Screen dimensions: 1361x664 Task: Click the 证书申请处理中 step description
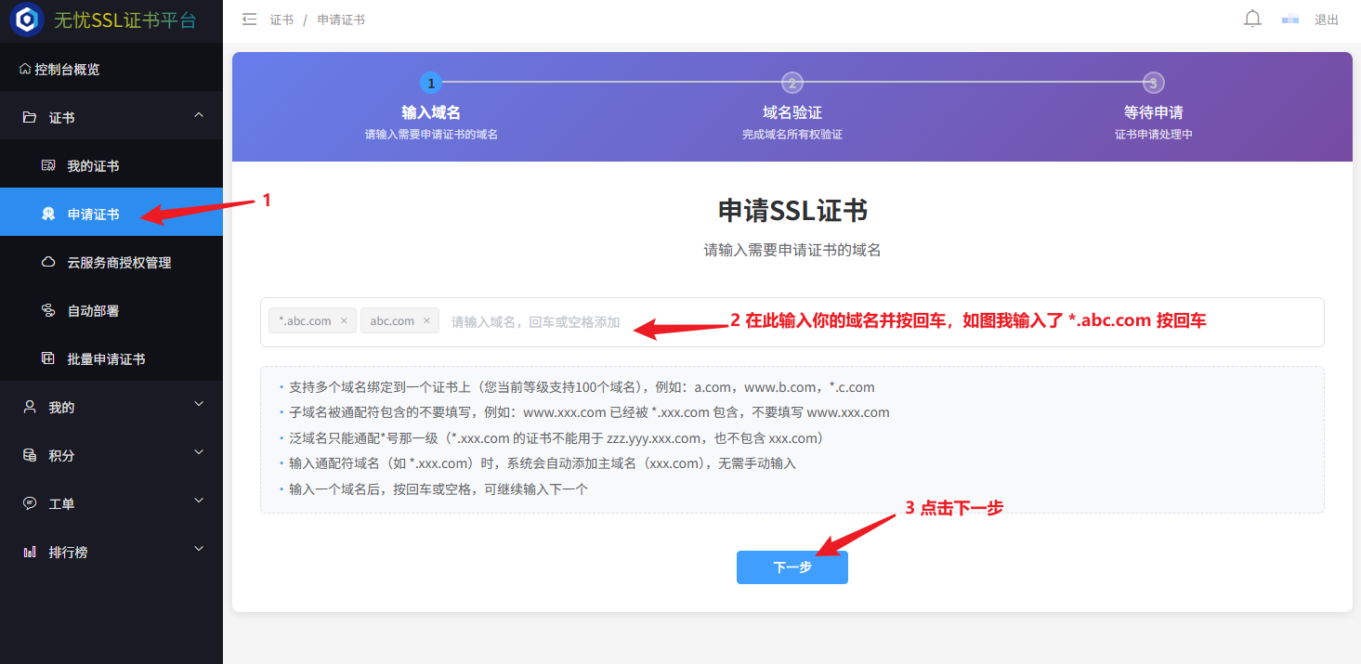tap(1153, 134)
